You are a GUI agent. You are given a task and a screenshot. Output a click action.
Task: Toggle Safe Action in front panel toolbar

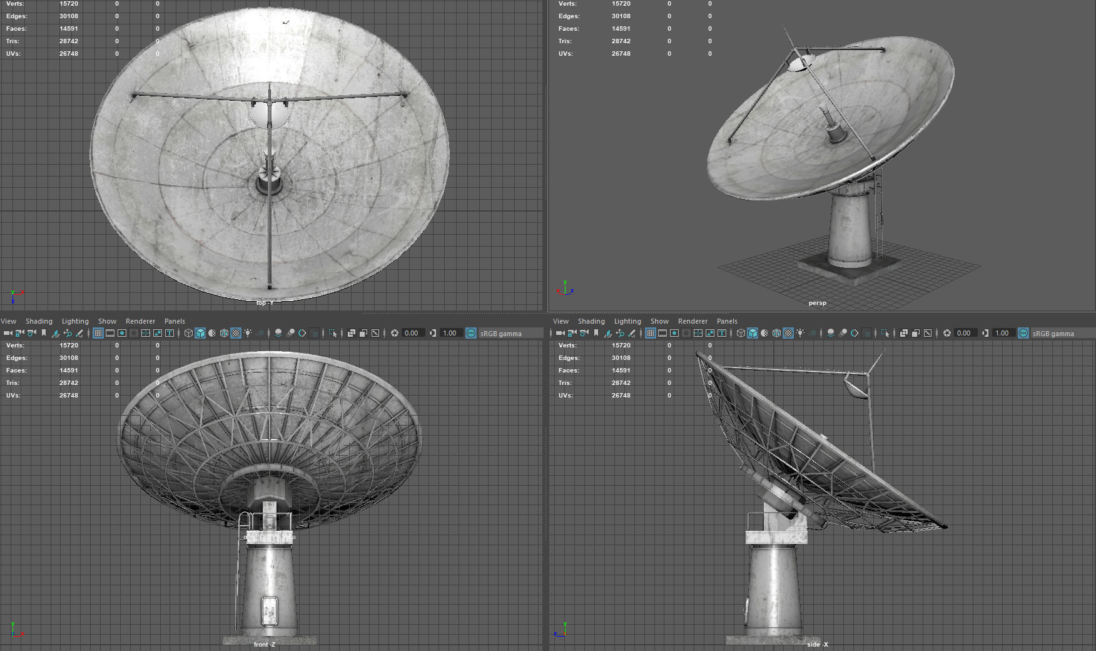(x=158, y=333)
